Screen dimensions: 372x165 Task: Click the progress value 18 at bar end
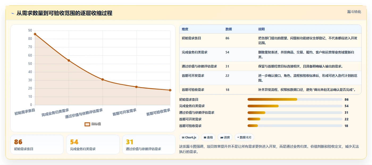coord(346,126)
